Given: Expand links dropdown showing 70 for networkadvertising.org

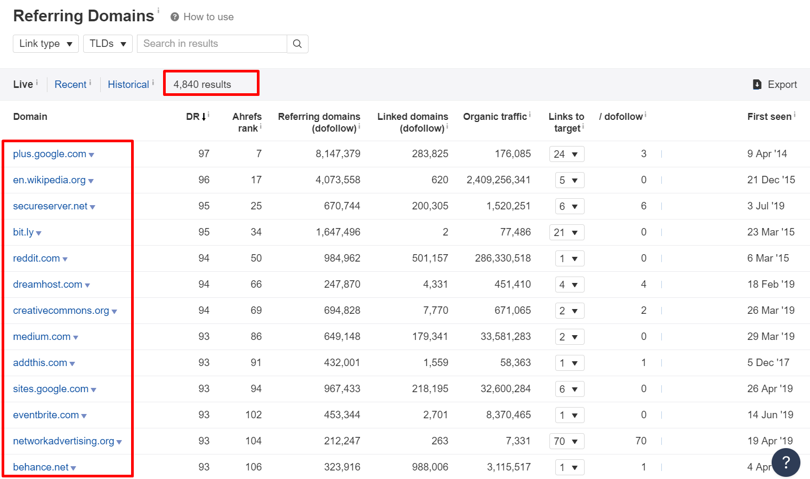Looking at the screenshot, I should 567,441.
